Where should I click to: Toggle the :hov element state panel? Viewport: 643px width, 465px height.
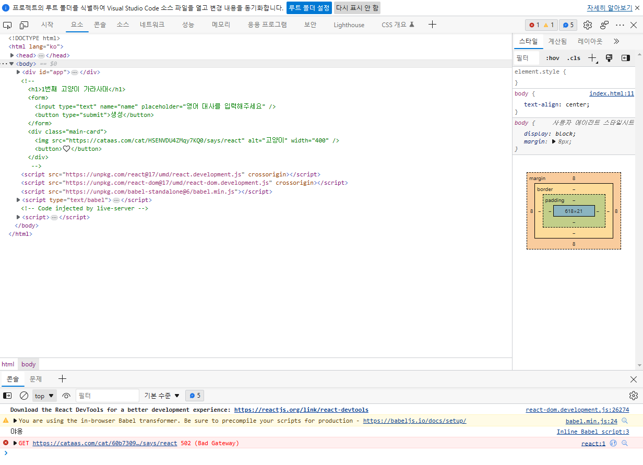(552, 58)
